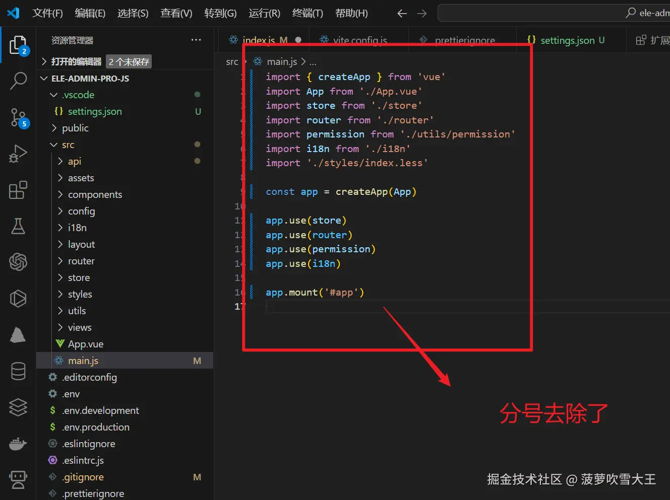Viewport: 670px width, 500px height.
Task: Open the ChatGPT extension panel
Action: pyautogui.click(x=18, y=262)
